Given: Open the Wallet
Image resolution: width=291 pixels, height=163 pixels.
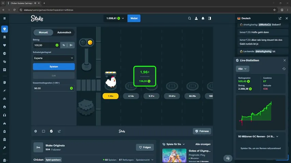Looking at the screenshot, I should tap(134, 18).
